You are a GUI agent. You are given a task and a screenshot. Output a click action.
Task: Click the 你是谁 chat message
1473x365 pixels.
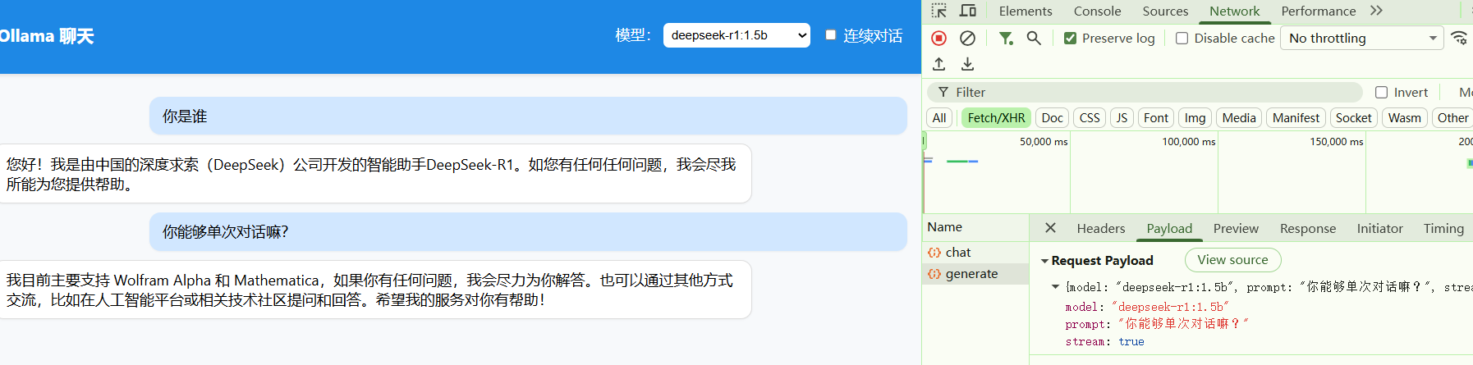point(528,116)
